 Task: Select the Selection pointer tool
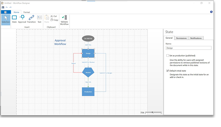coord(6,19)
